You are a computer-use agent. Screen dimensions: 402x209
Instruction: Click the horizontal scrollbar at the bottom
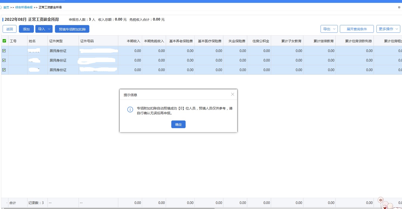[109, 208]
